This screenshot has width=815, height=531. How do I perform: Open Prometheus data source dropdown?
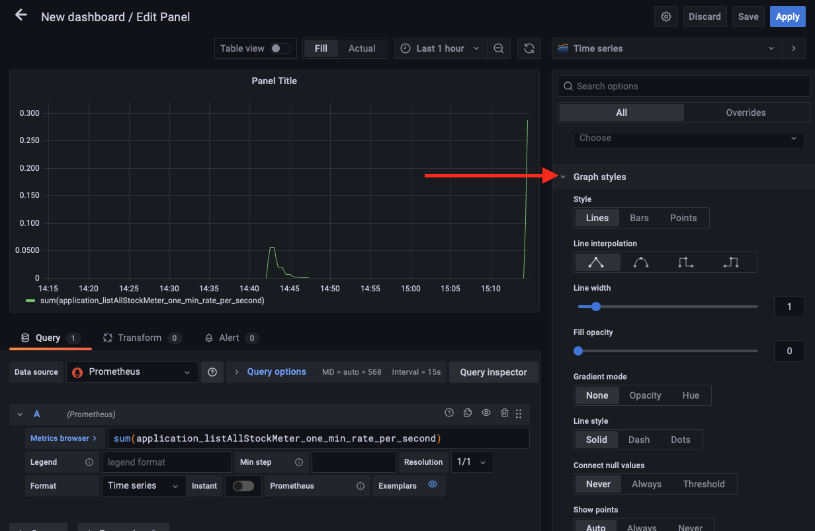(132, 372)
